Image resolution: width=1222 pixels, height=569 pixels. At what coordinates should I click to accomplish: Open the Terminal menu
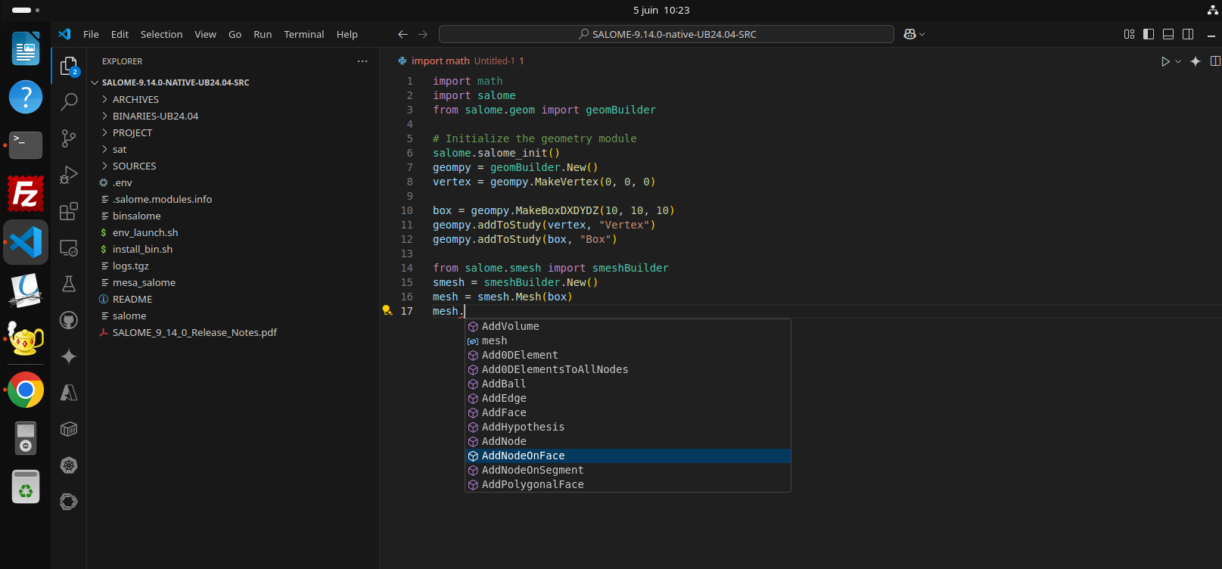pyautogui.click(x=303, y=34)
